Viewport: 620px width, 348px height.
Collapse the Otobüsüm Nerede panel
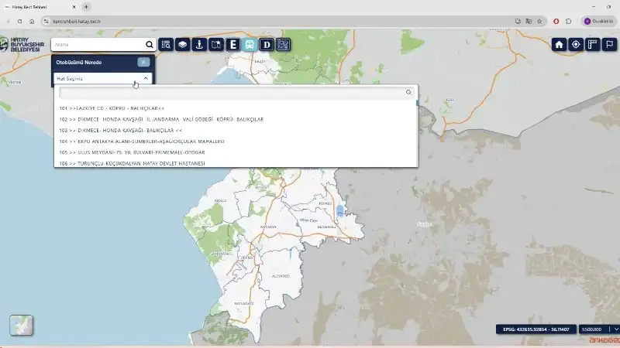pyautogui.click(x=143, y=62)
